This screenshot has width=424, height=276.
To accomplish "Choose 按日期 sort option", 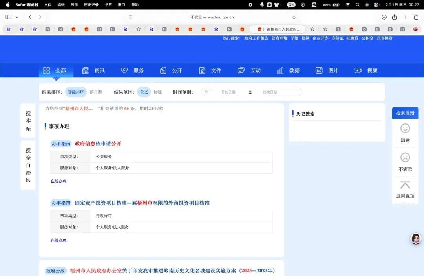I will tap(96, 92).
